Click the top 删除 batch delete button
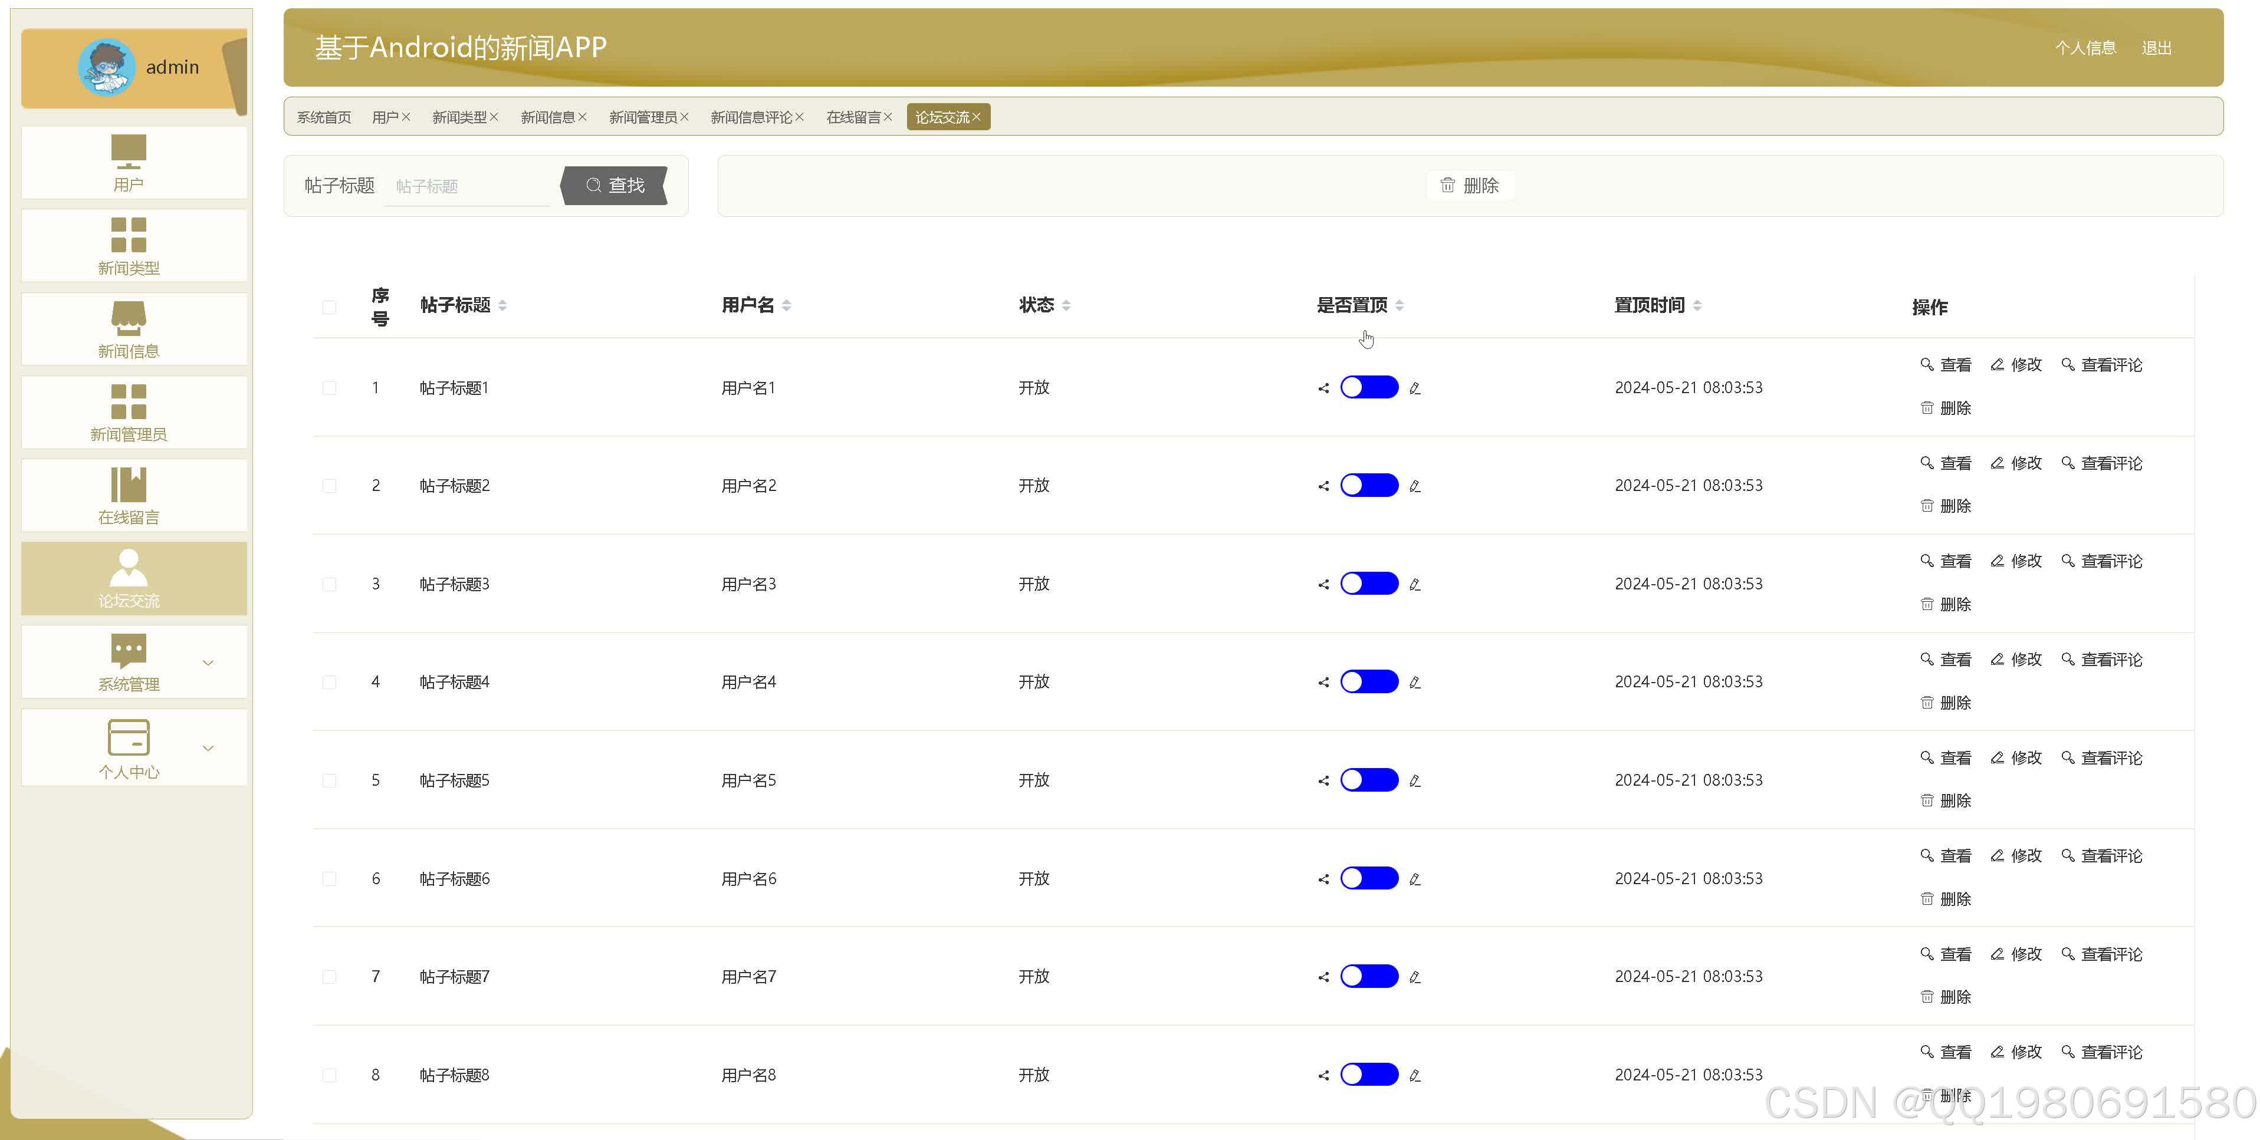2260x1140 pixels. pos(1470,185)
